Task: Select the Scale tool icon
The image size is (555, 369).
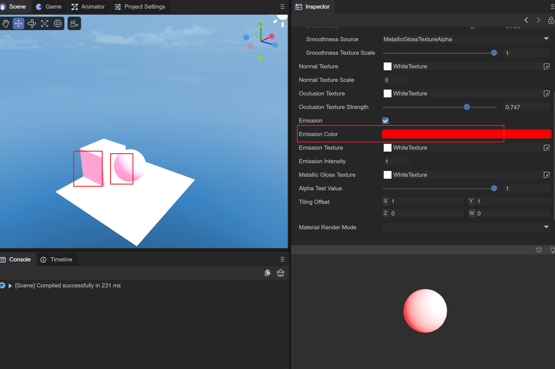Action: pyautogui.click(x=45, y=24)
